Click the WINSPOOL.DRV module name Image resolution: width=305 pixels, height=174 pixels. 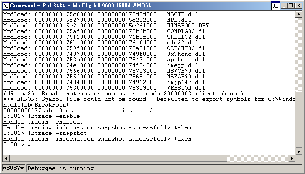[188, 25]
